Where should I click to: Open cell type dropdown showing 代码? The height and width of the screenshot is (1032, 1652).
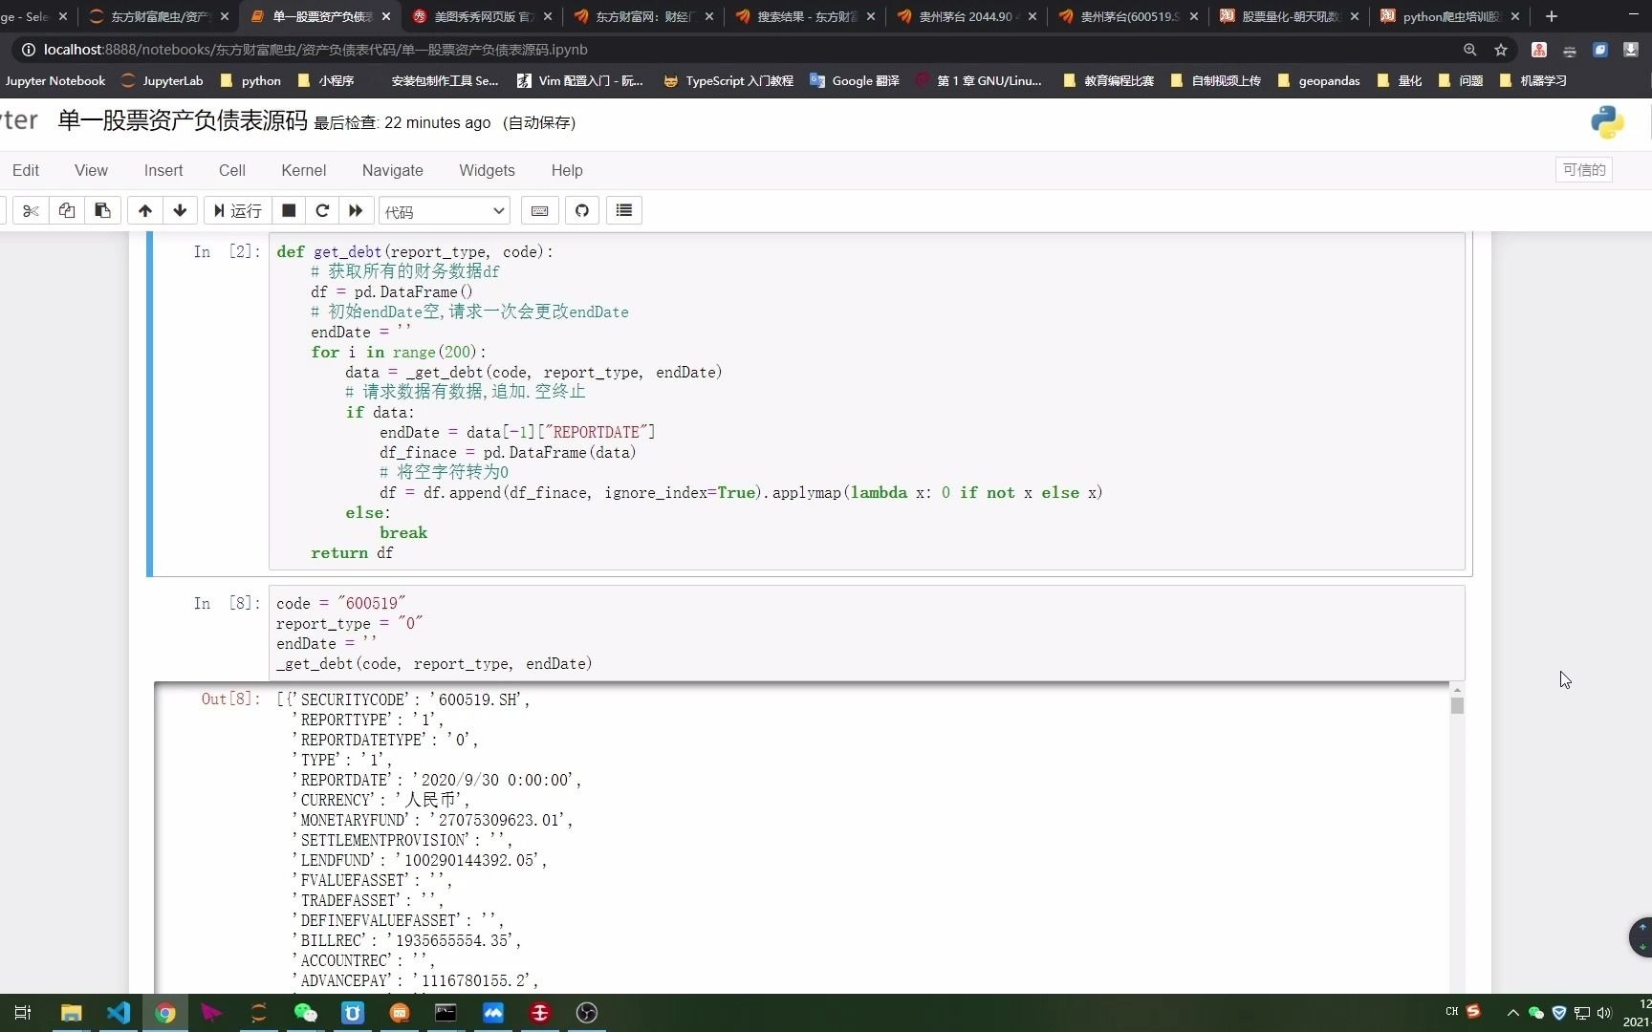pyautogui.click(x=445, y=211)
